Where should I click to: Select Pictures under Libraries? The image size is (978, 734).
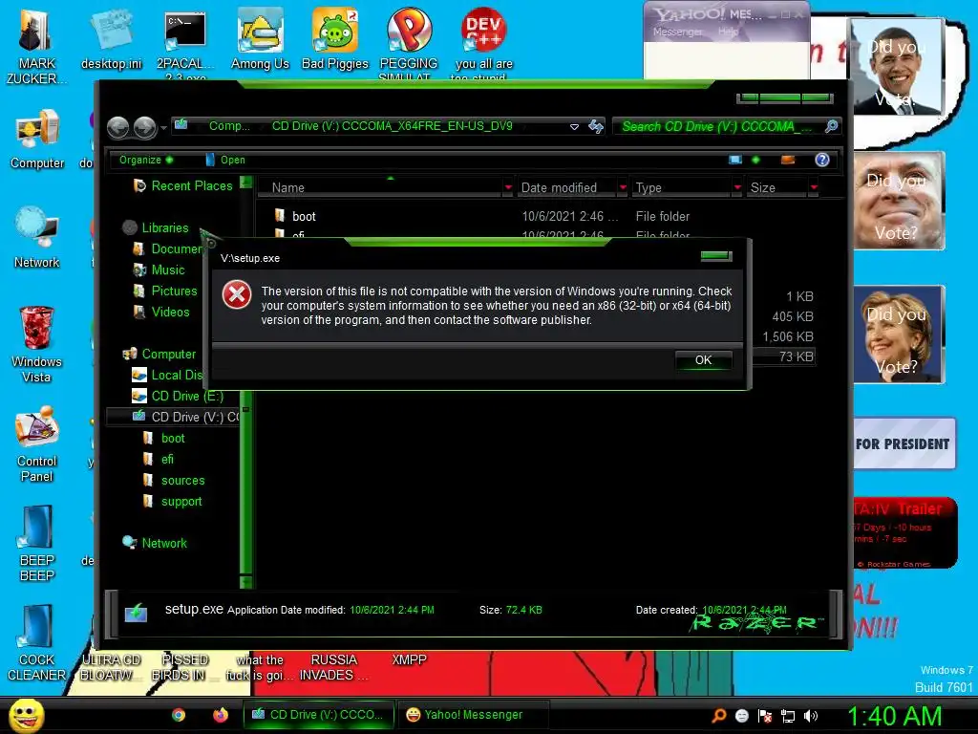point(166,291)
